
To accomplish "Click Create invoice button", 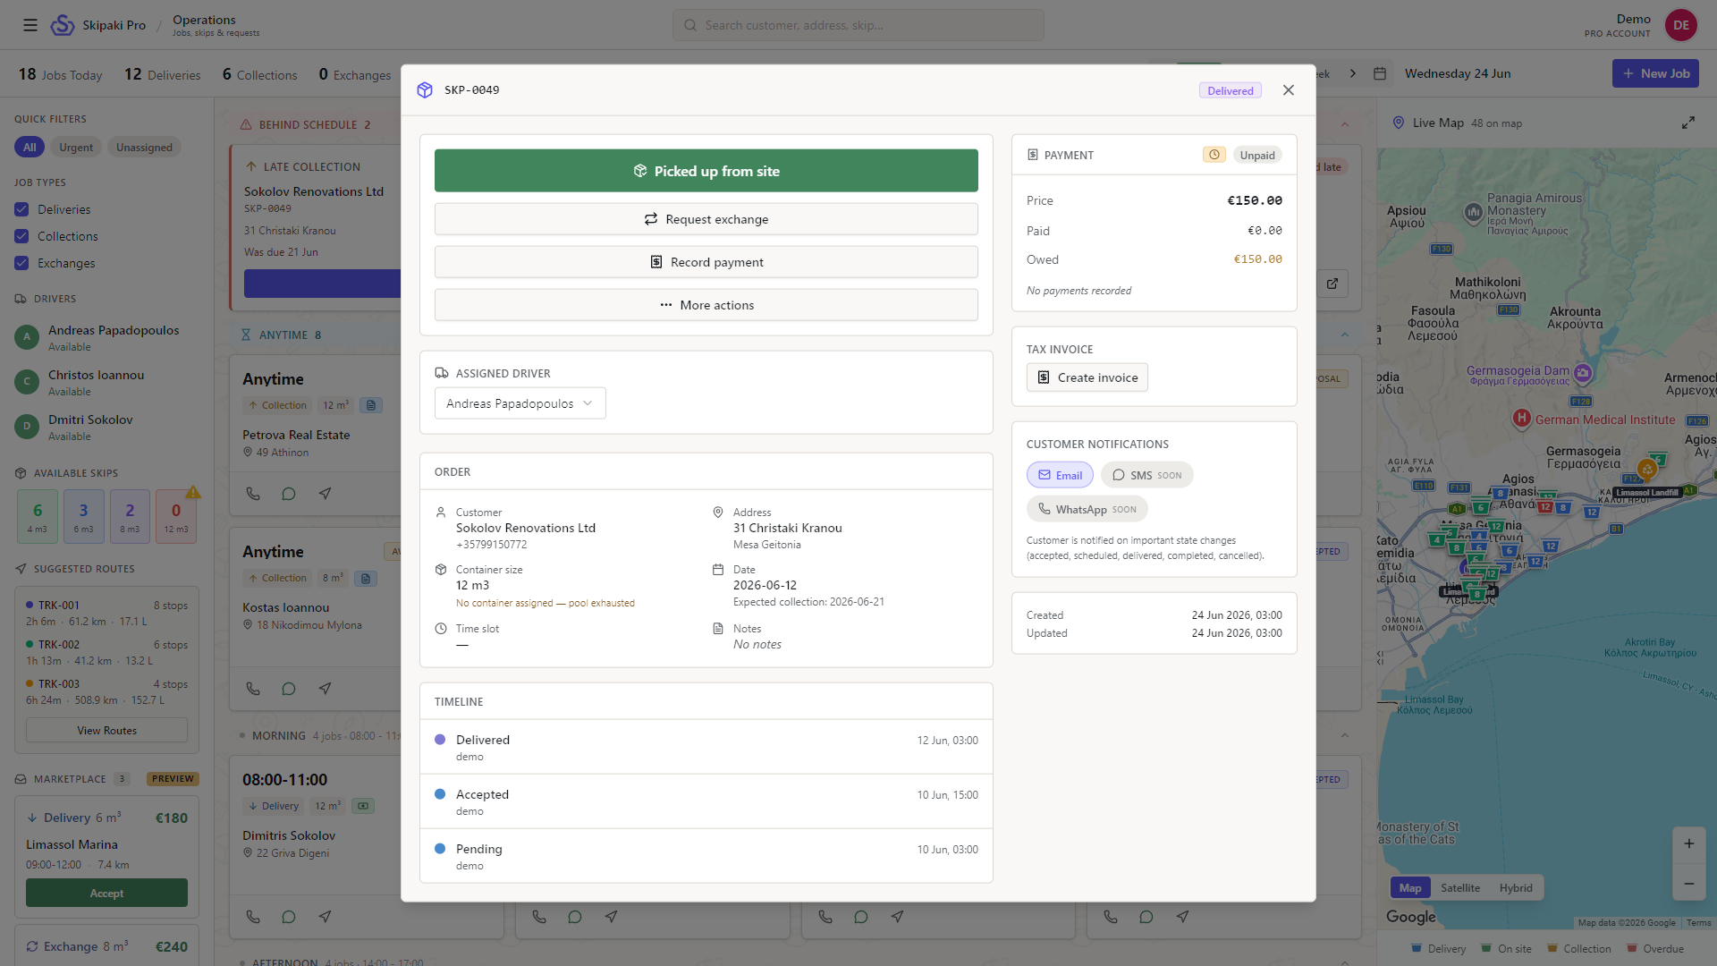I will [1087, 377].
